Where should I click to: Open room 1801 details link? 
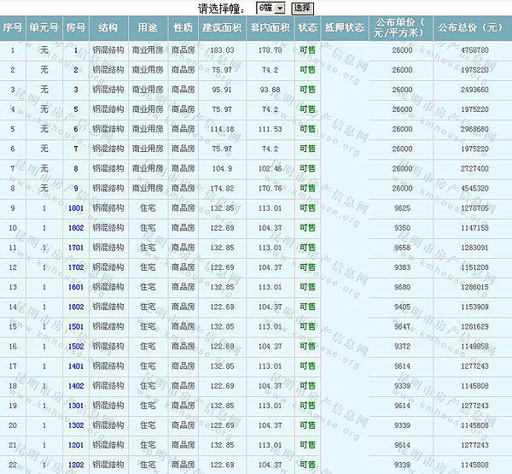point(76,208)
